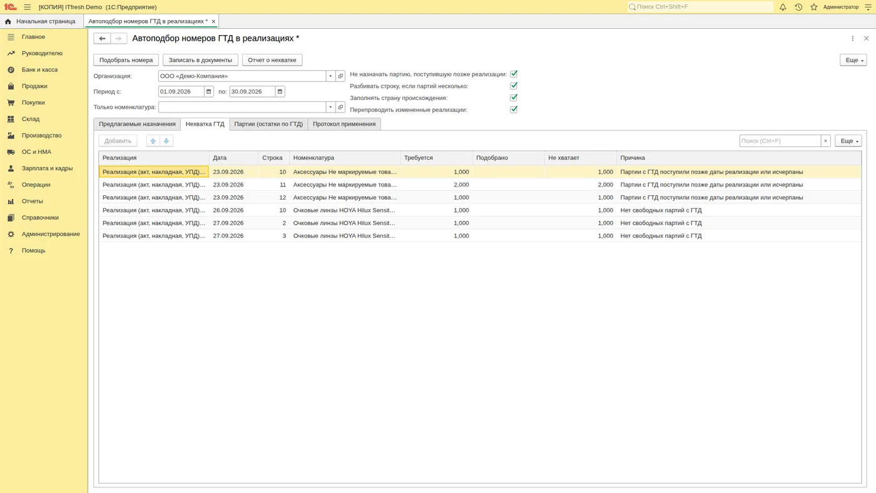Viewport: 876px width, 493px height.
Task: Click the forward arrow navigation button
Action: (x=119, y=39)
